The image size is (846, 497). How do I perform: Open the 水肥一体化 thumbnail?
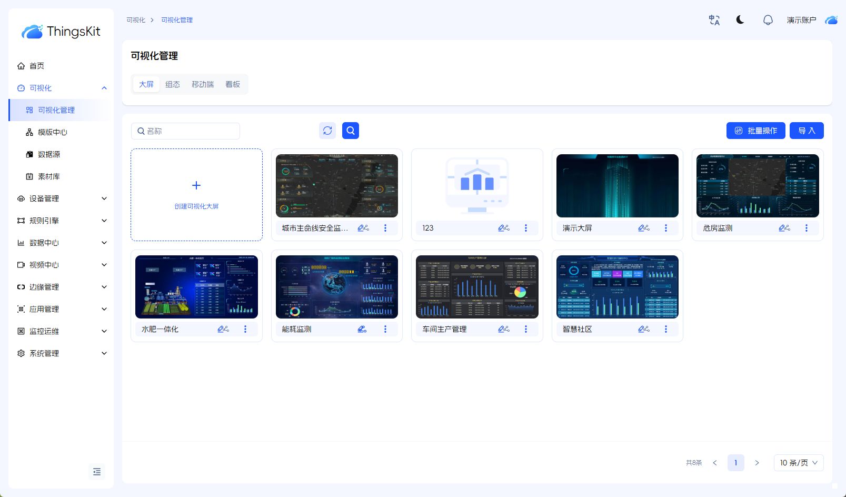[x=196, y=287]
